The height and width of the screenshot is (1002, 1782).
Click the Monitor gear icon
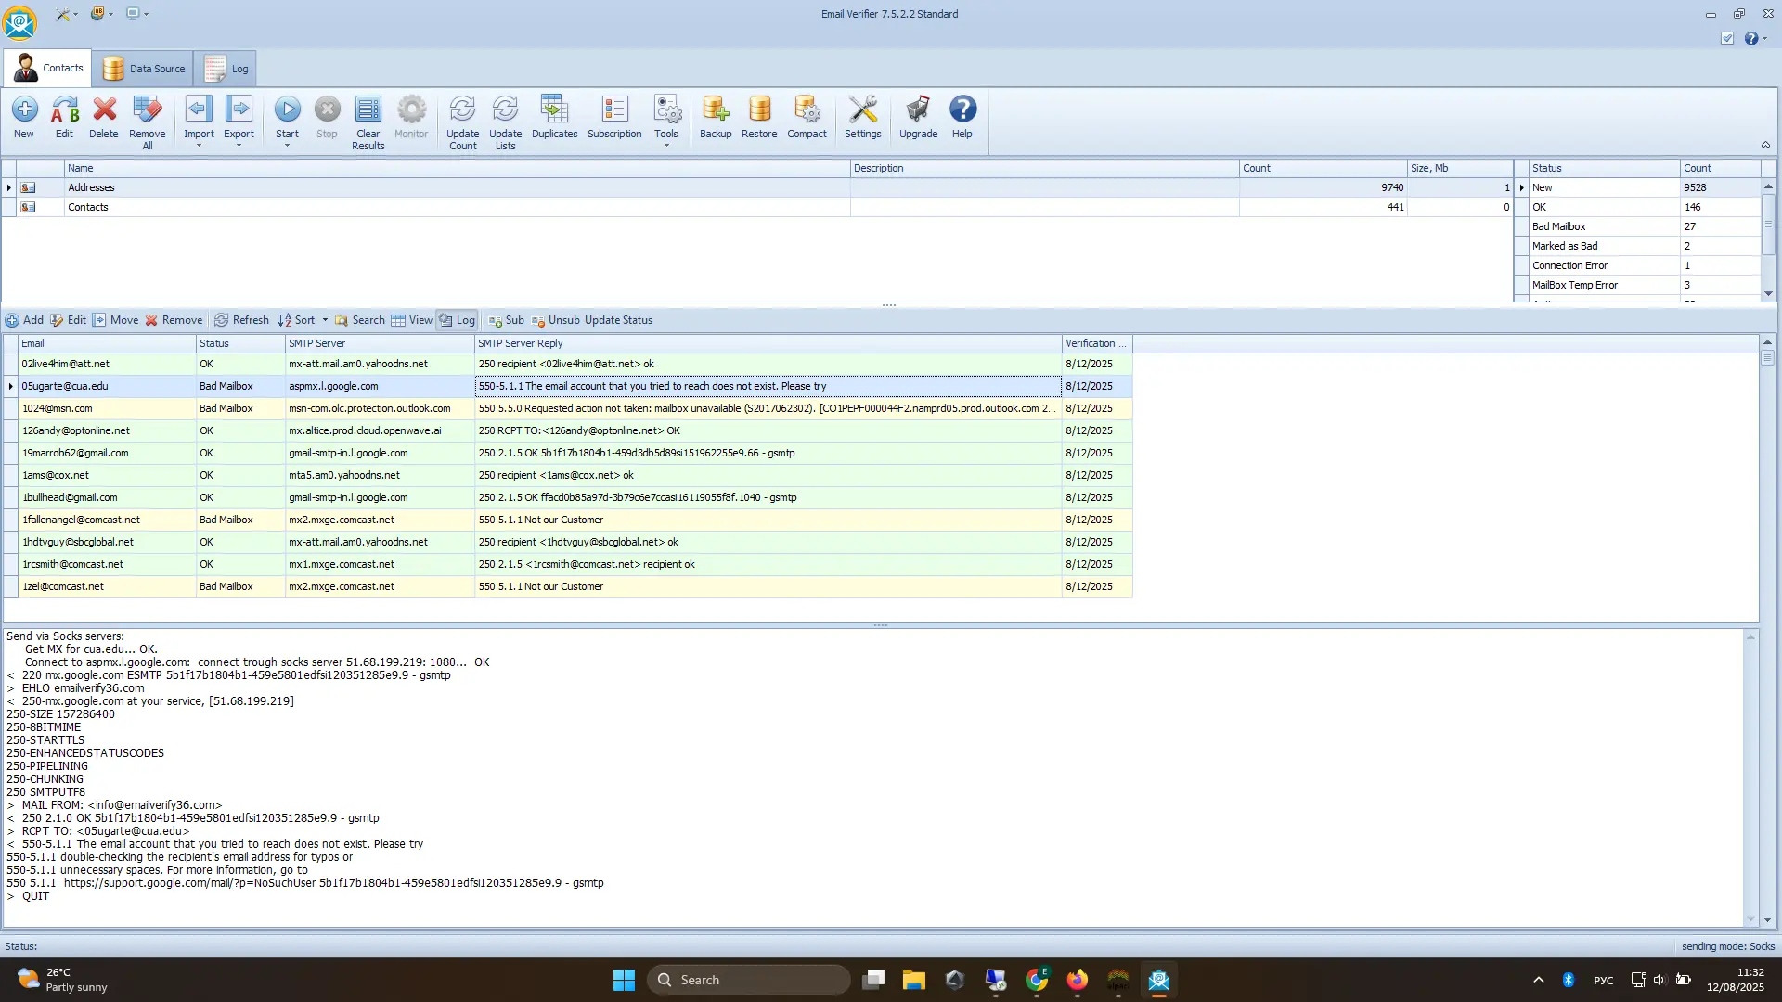point(411,118)
